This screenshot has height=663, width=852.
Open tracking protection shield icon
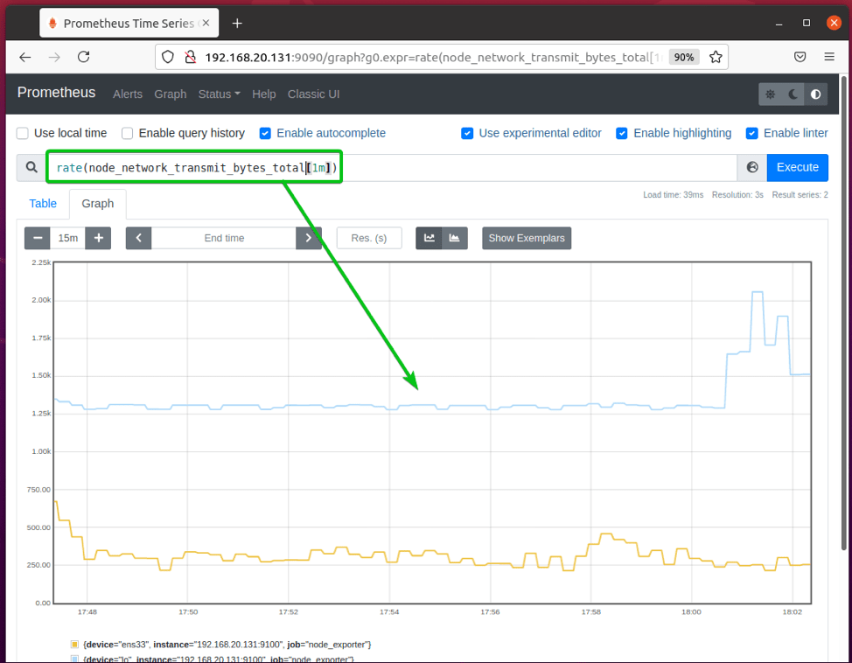pos(168,57)
